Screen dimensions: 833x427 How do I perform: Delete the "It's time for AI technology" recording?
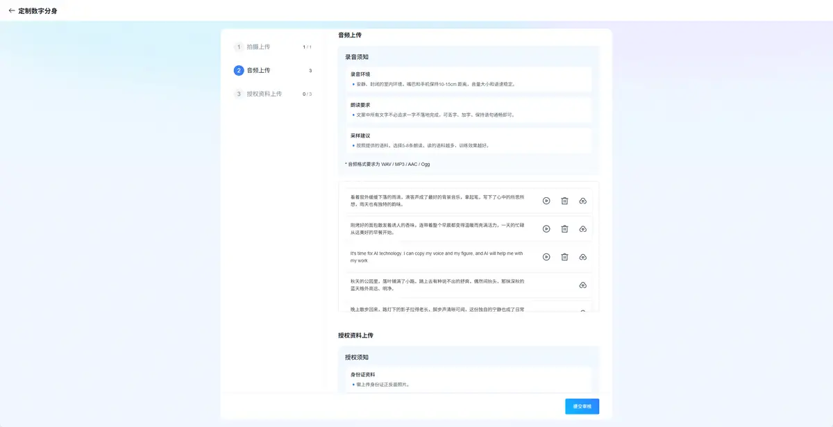[x=564, y=257]
